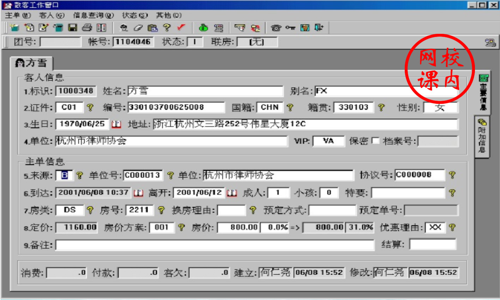Viewport: 500px width, 300px height.
Task: Click the portrait picture toolbar icon
Action: 305,27
